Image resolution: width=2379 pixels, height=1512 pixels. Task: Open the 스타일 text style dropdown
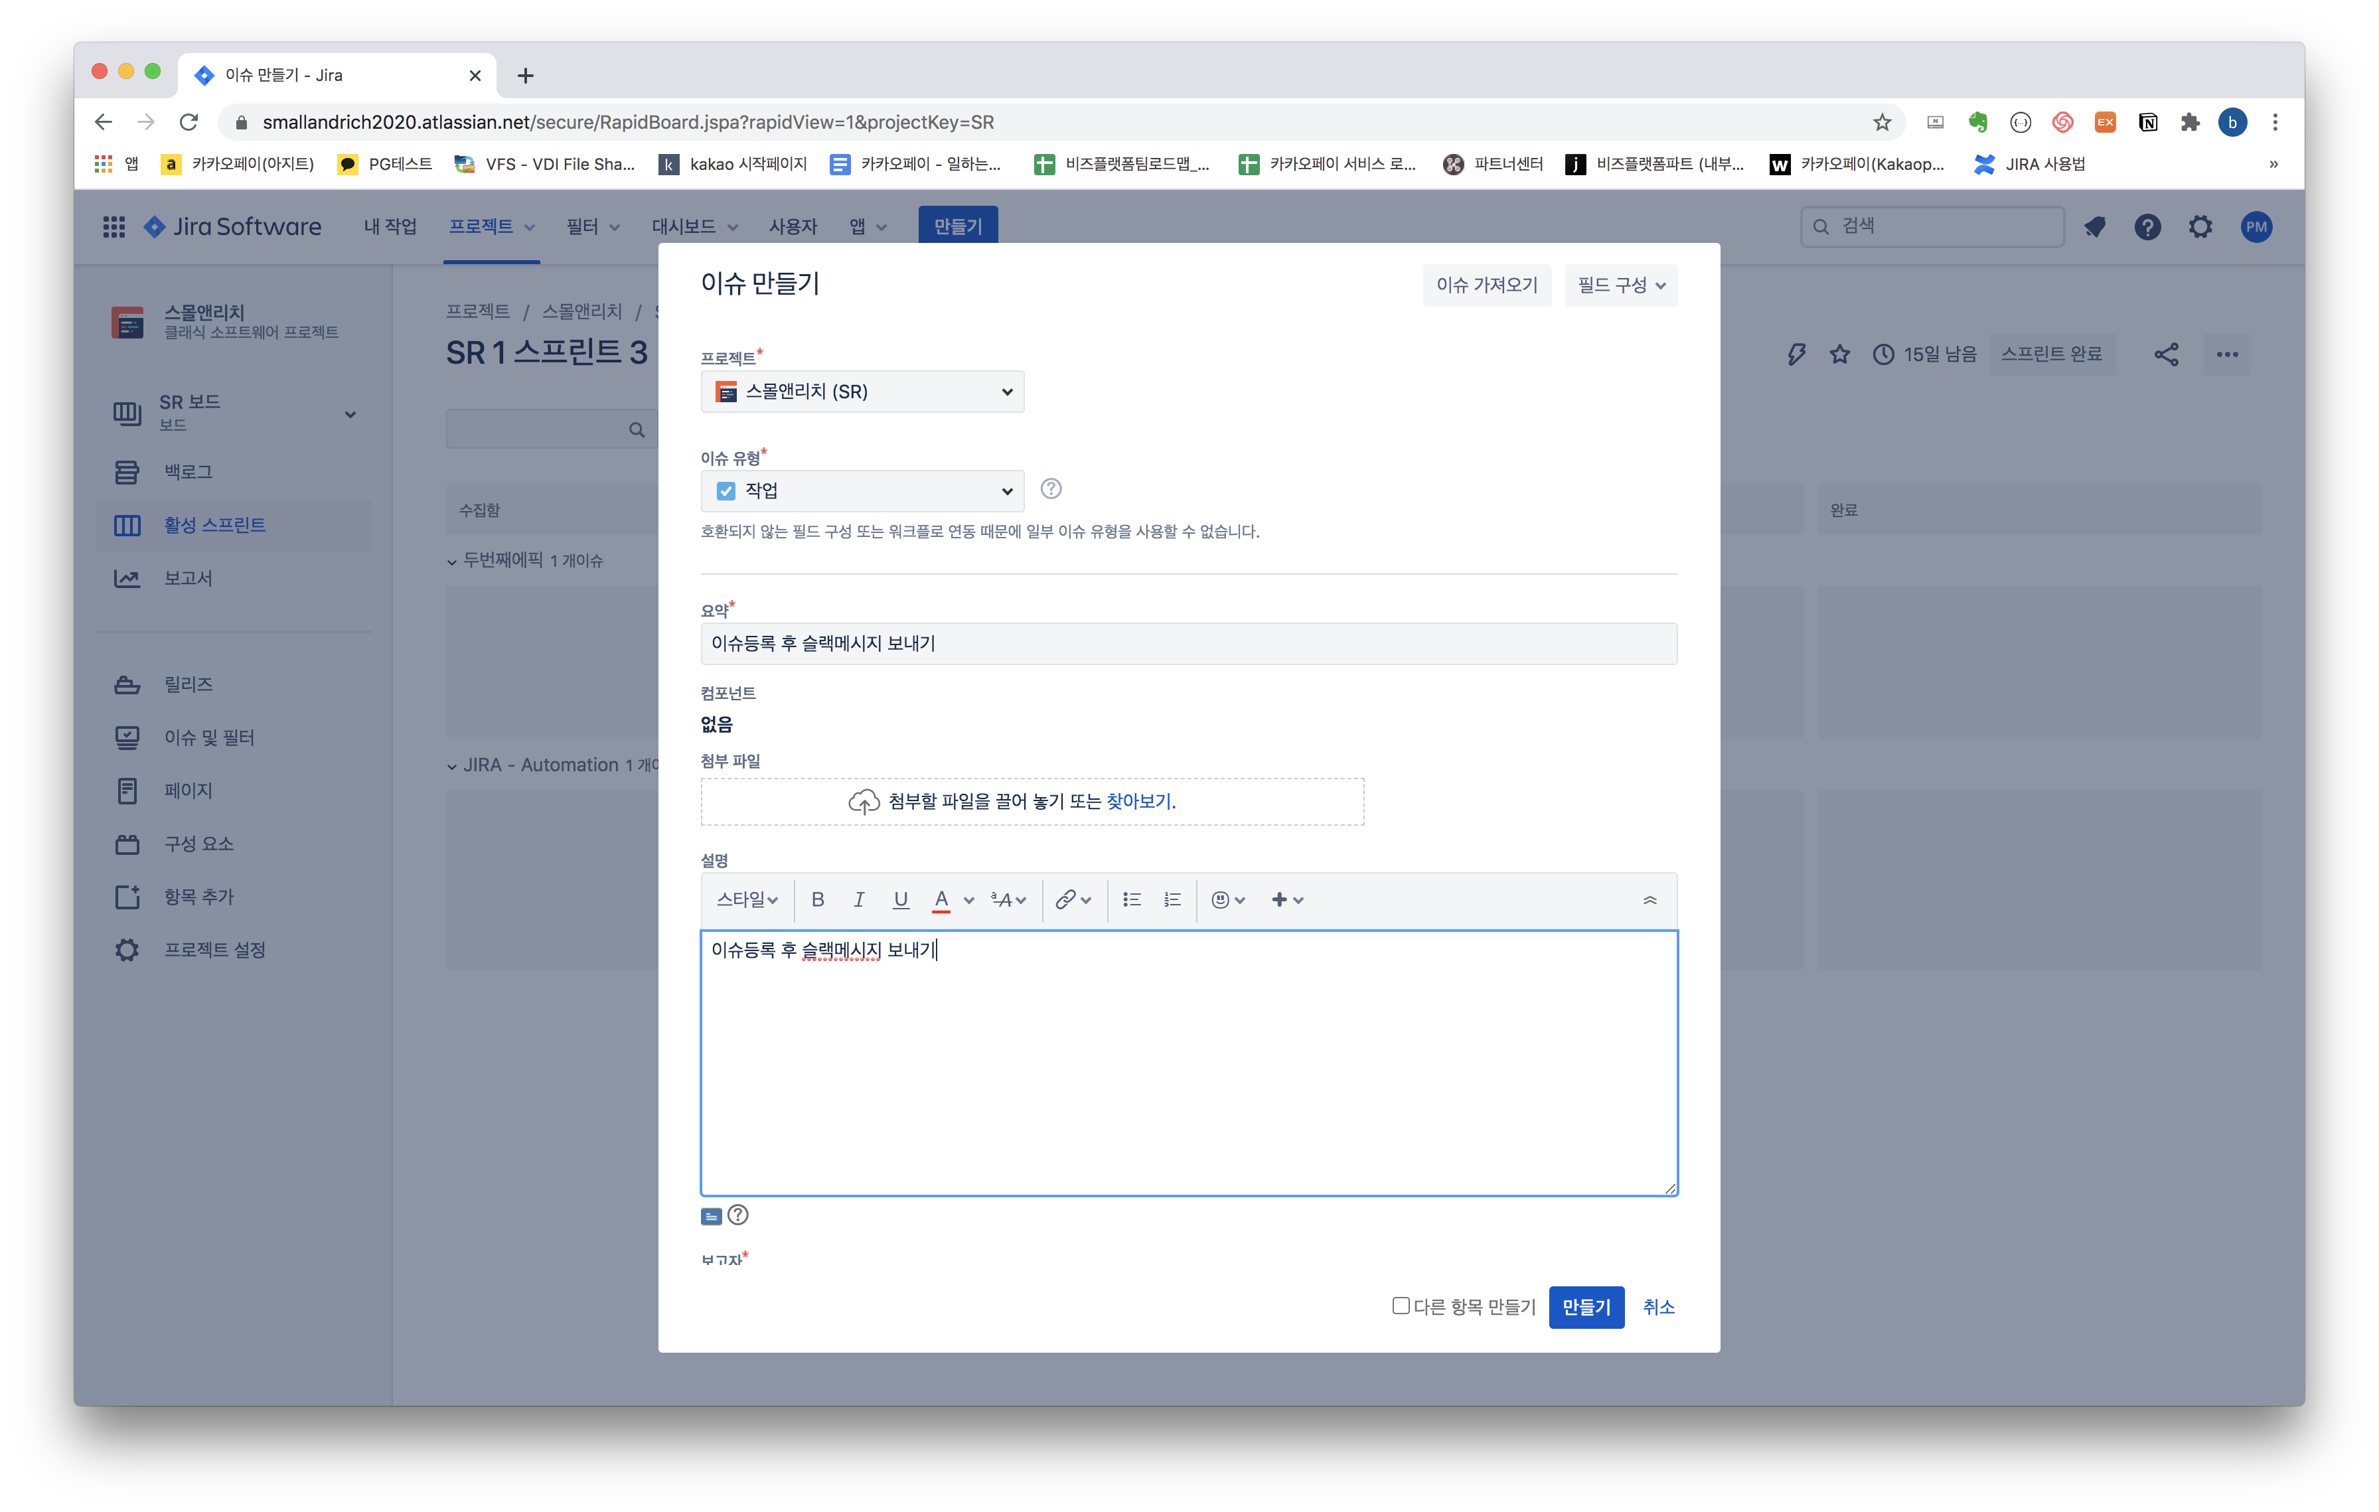(x=747, y=899)
